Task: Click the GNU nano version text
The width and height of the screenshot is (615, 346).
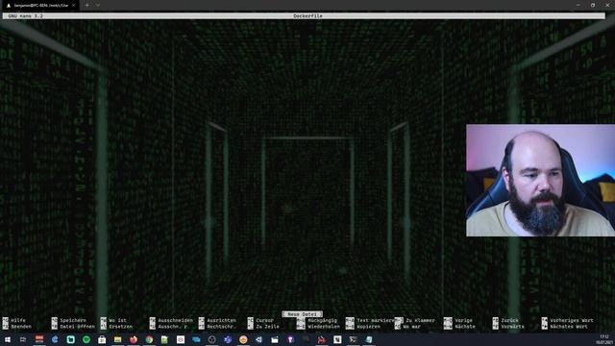Action: pyautogui.click(x=25, y=16)
